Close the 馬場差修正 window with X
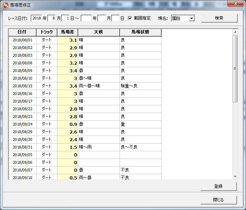The width and height of the screenshot is (246, 210). tap(235, 3)
